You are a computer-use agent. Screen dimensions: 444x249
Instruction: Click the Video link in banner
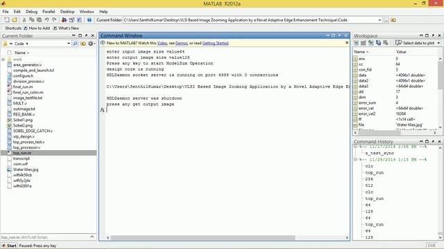[162, 43]
